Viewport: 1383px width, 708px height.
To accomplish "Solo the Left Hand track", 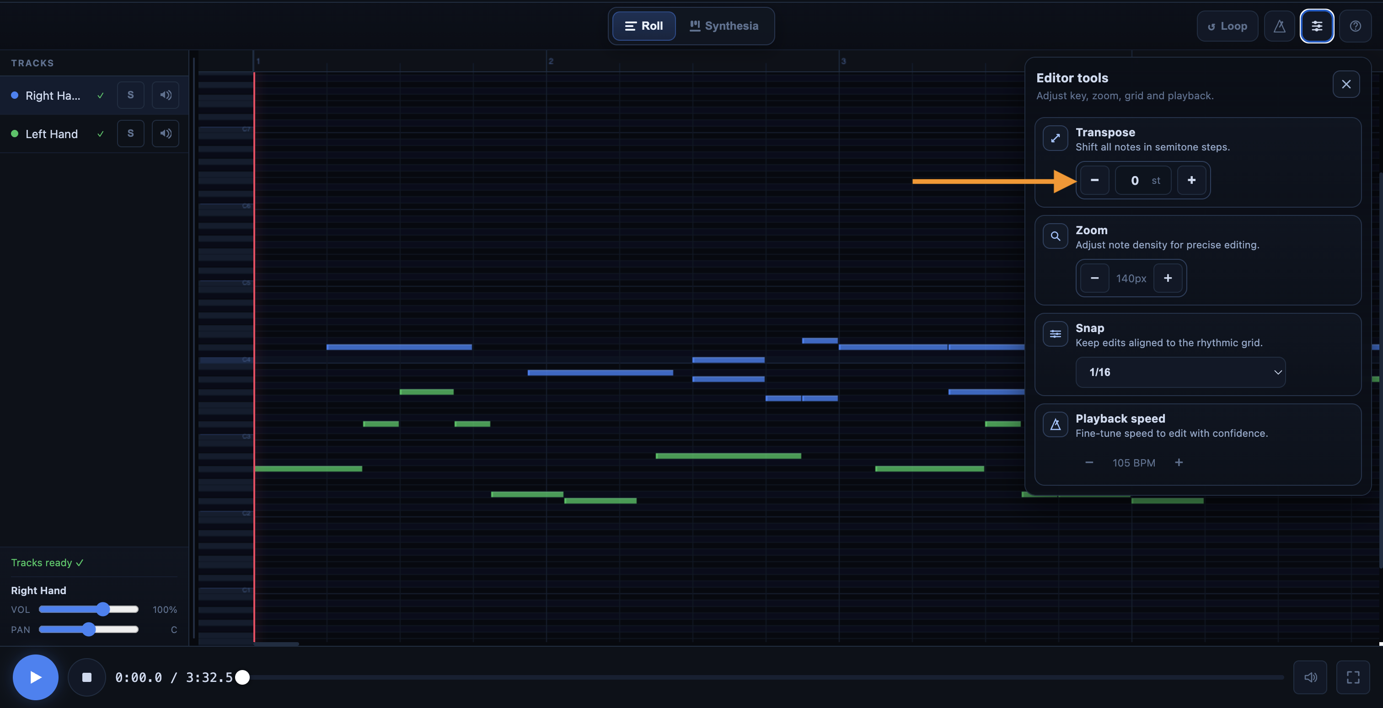I will click(130, 134).
